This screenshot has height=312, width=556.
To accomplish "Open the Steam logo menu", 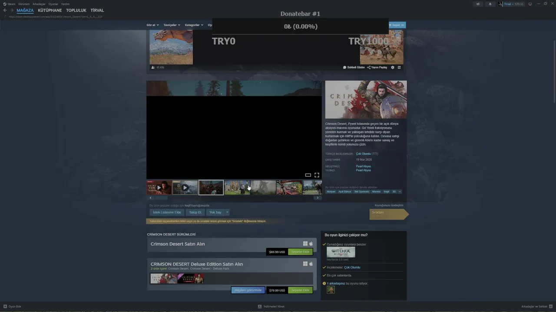I will [9, 4].
